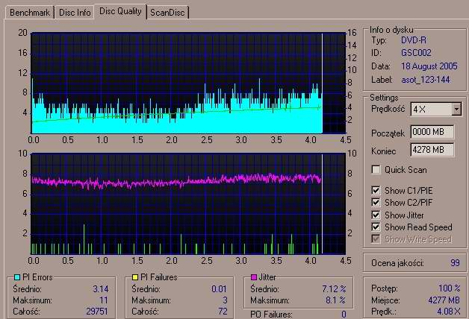Click the Prędkość label
469x319 pixels.
point(388,110)
